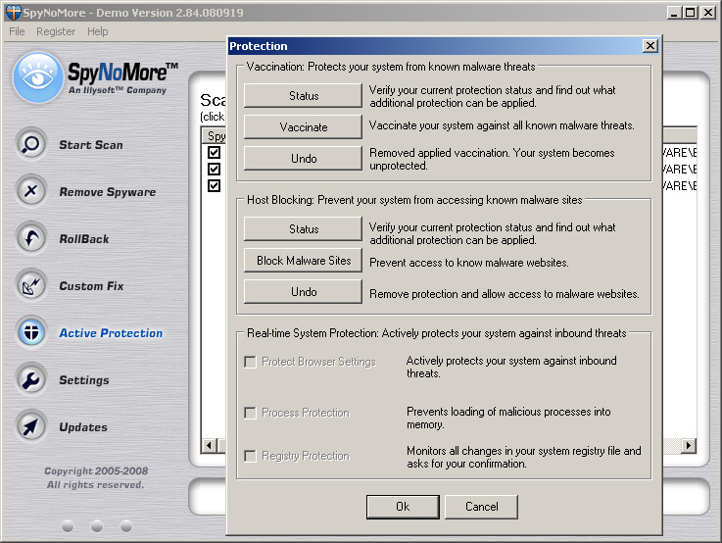The image size is (722, 543).
Task: Open the Updates label in sidebar
Action: [x=83, y=427]
